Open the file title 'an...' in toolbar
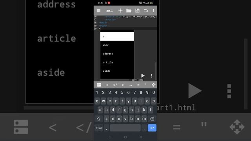This screenshot has width=251, height=141. 109,11
